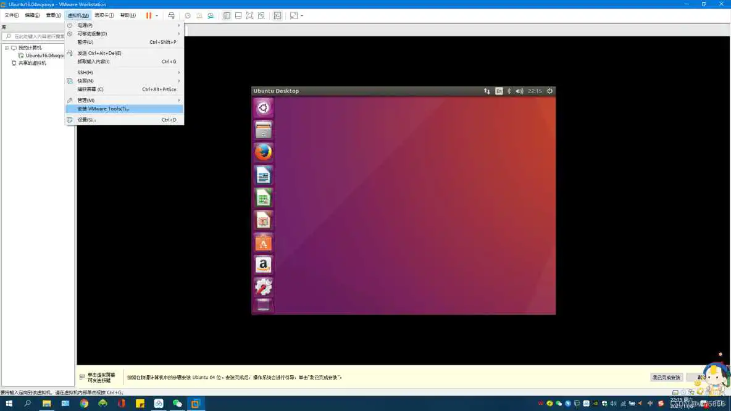Viewport: 731px width, 411px height.
Task: Launch Firefox from the Ubuntu launcher
Action: pyautogui.click(x=264, y=152)
